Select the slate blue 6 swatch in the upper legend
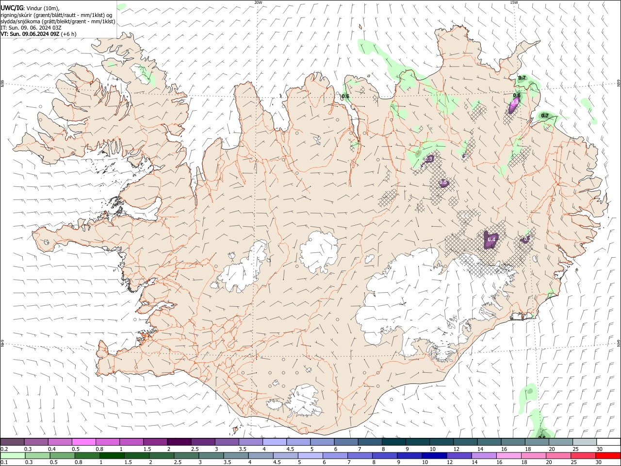Image resolution: width=621 pixels, height=466 pixels. (x=346, y=442)
